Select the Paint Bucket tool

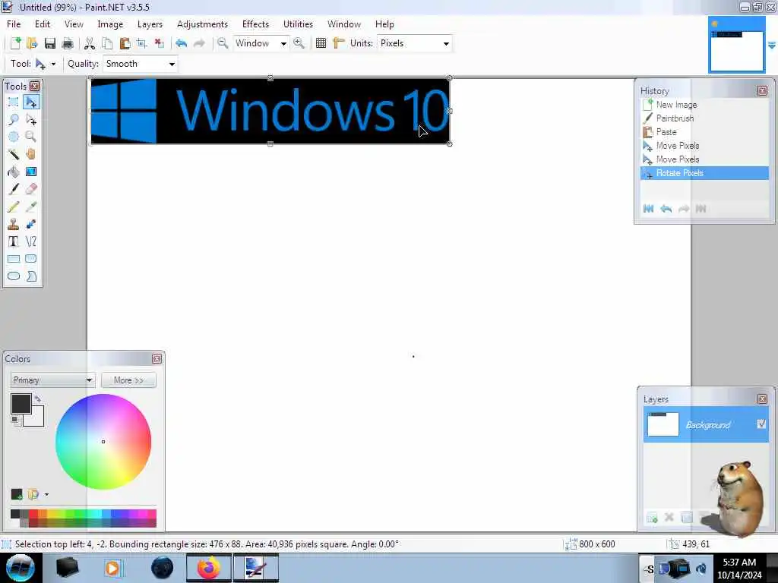pos(14,172)
